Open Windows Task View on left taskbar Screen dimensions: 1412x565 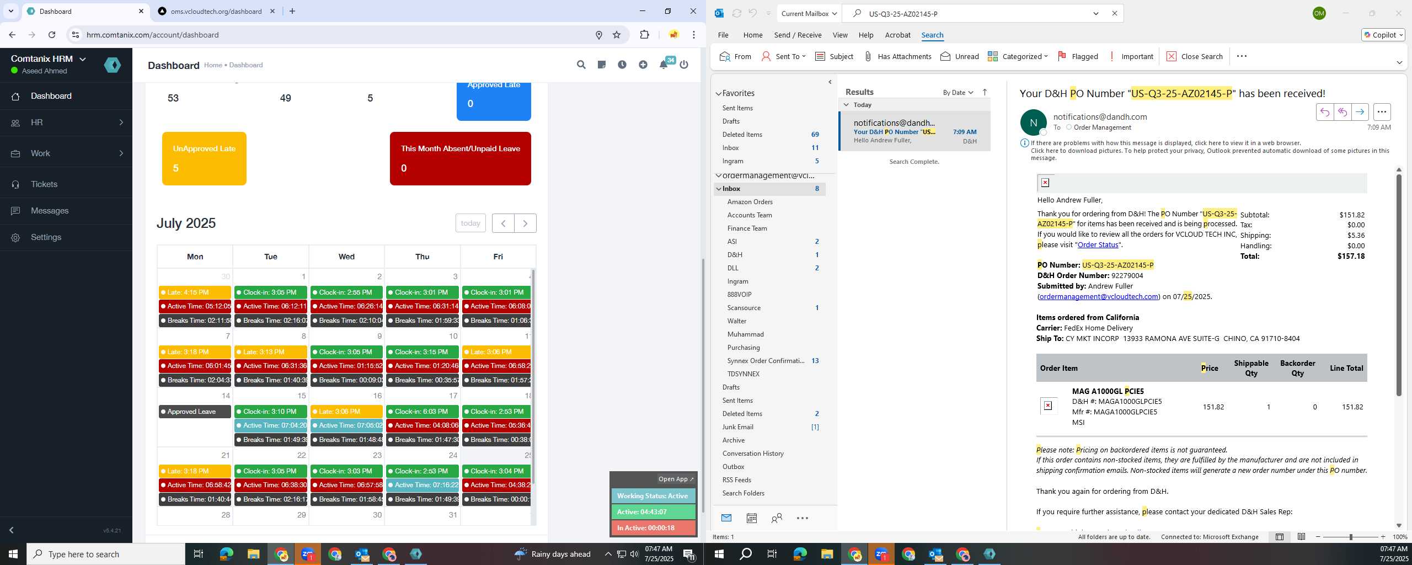[199, 554]
